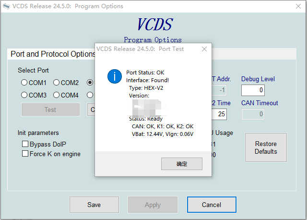Select the COM4 port radio button

point(56,95)
